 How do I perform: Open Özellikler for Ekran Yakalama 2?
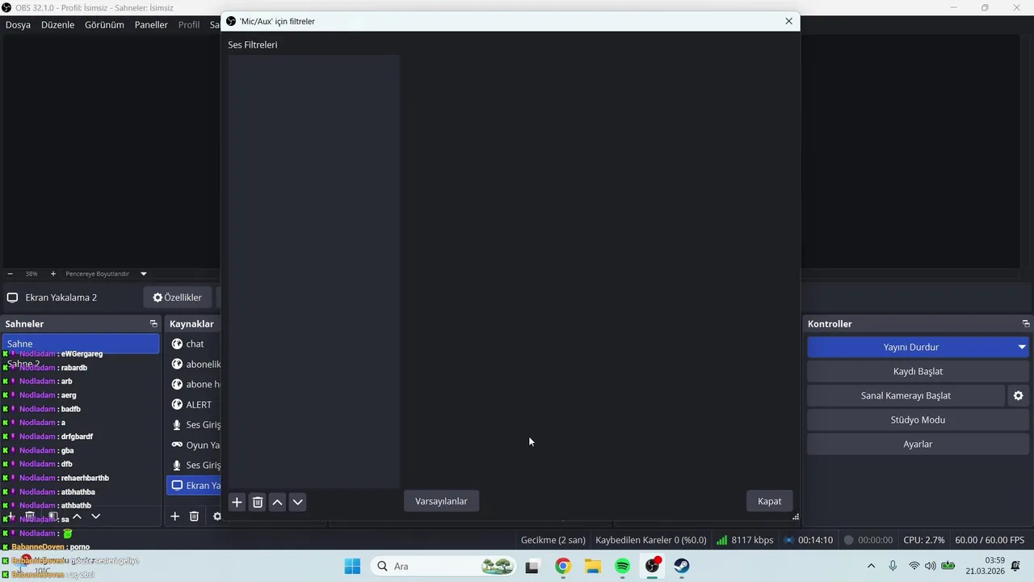(178, 297)
